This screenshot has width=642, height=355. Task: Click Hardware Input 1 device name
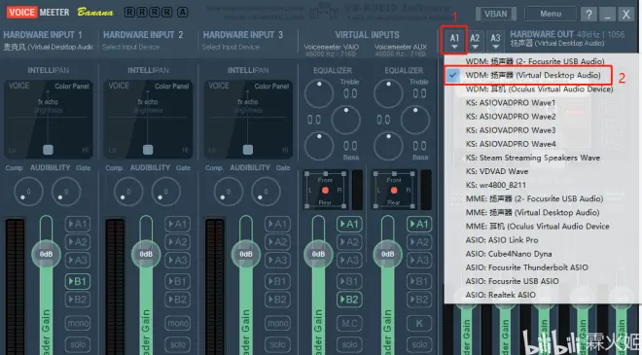[x=49, y=47]
